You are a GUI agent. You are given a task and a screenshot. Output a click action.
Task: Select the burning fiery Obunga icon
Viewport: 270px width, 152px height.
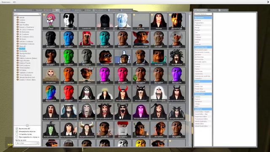(177, 22)
